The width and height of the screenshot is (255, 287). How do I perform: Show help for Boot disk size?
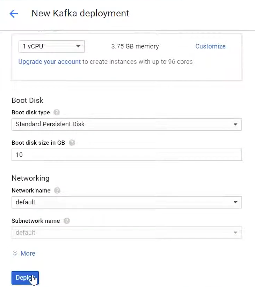pyautogui.click(x=72, y=143)
